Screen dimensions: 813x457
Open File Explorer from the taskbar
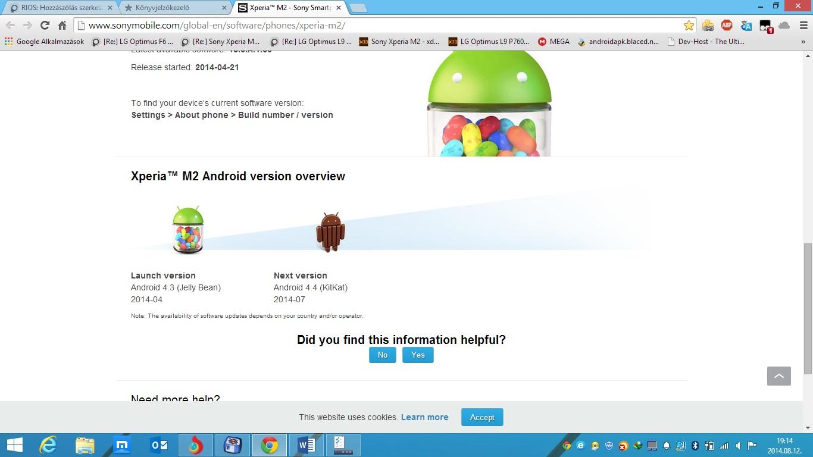click(85, 445)
